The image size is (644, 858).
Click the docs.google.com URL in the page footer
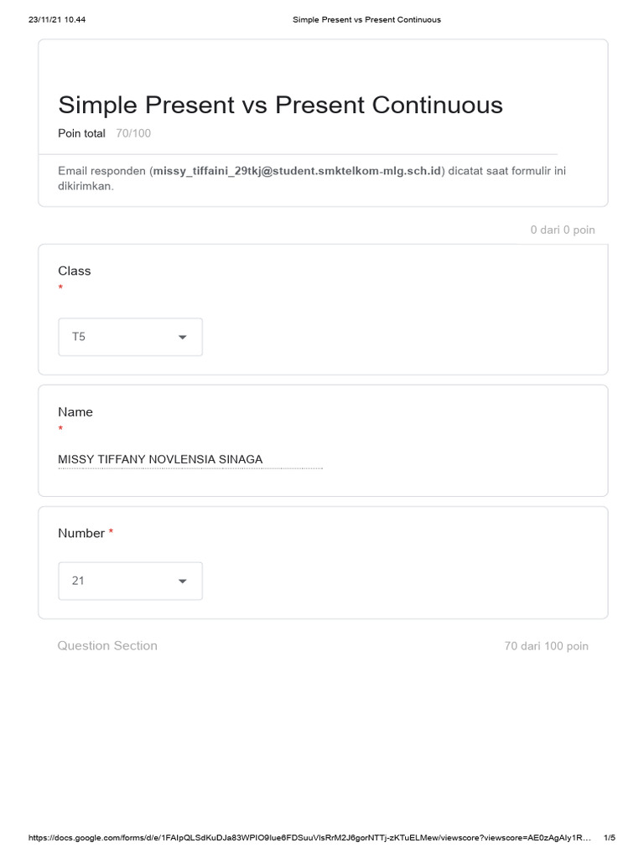(309, 838)
